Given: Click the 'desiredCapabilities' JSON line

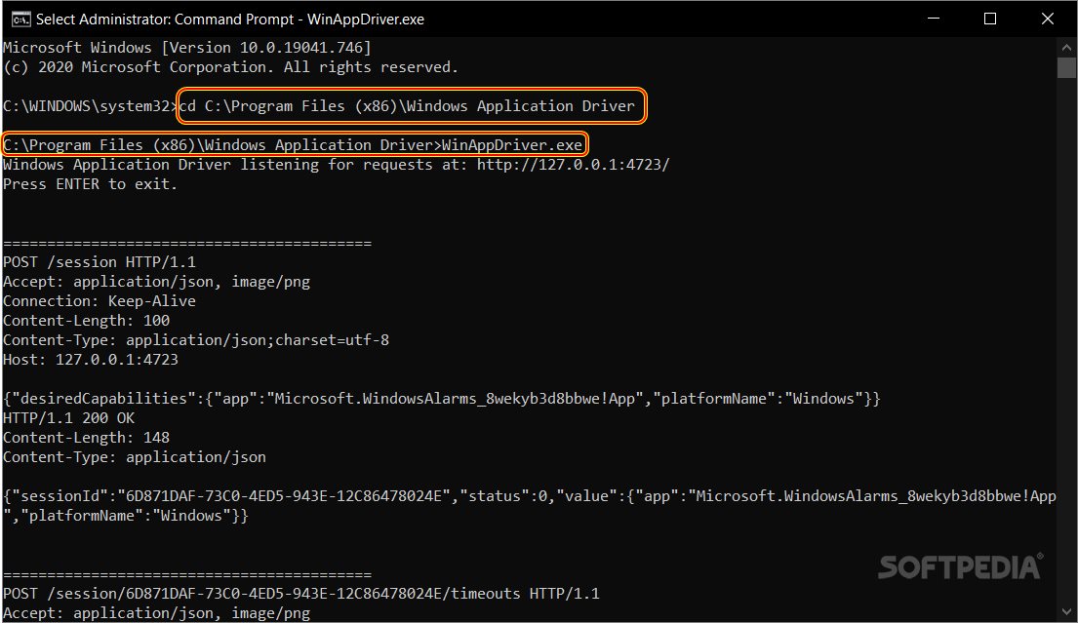Looking at the screenshot, I should click(x=441, y=399).
